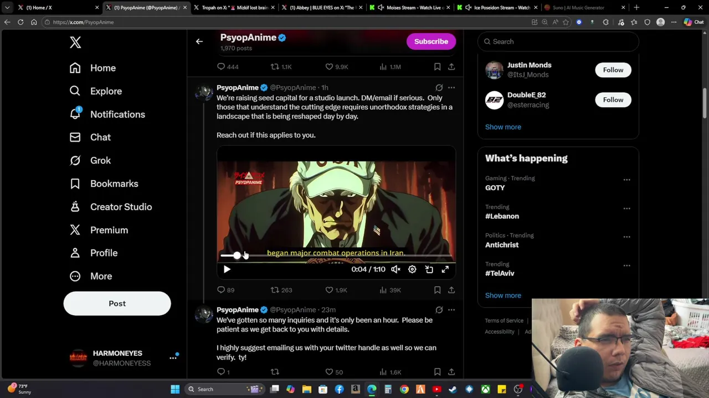Open the #Lebanon trending topic

(502, 216)
